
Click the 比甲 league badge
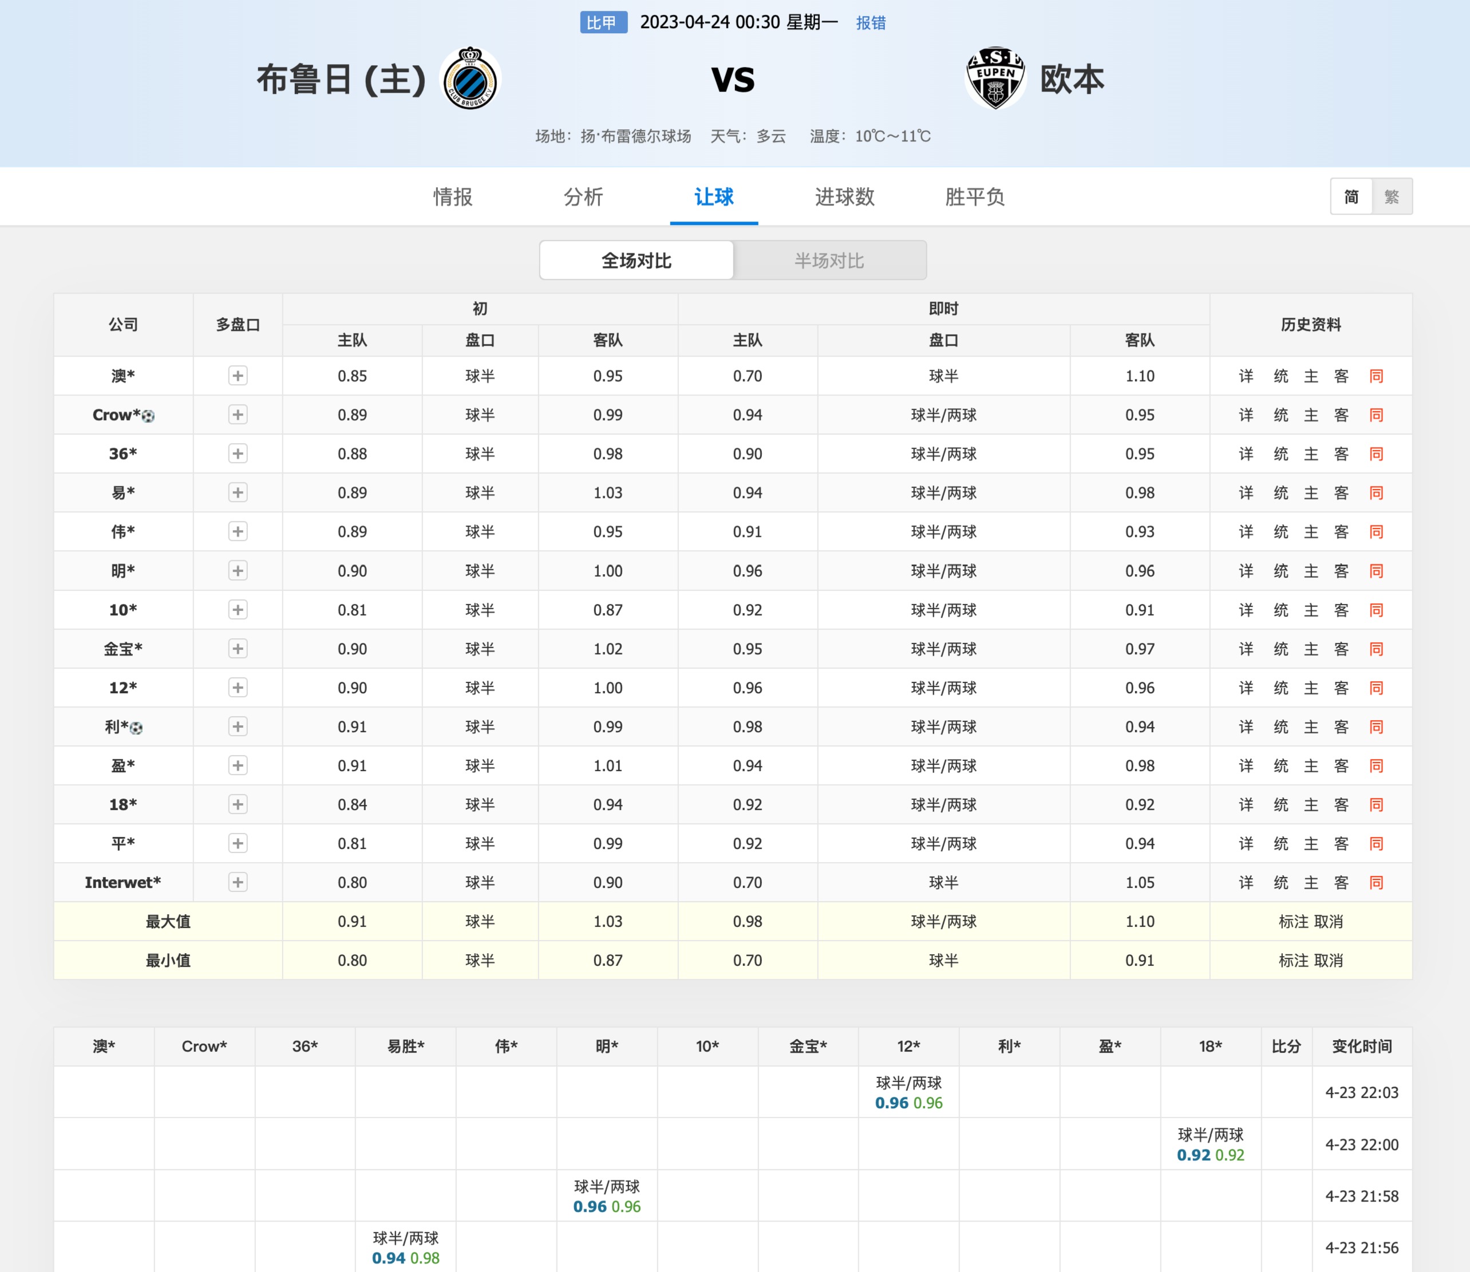pyautogui.click(x=603, y=23)
